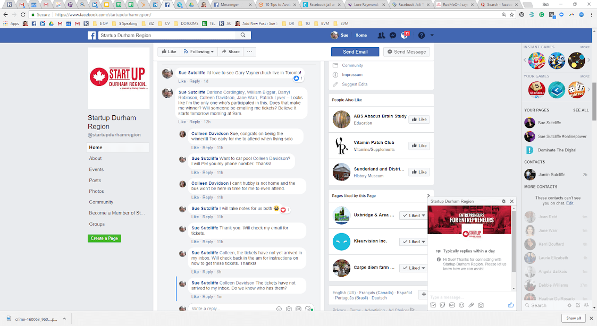Send a thumbs up in chat popup
This screenshot has height=326, width=597.
(x=511, y=305)
